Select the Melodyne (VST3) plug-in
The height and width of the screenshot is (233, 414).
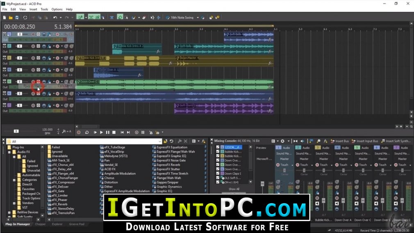[x=116, y=156]
